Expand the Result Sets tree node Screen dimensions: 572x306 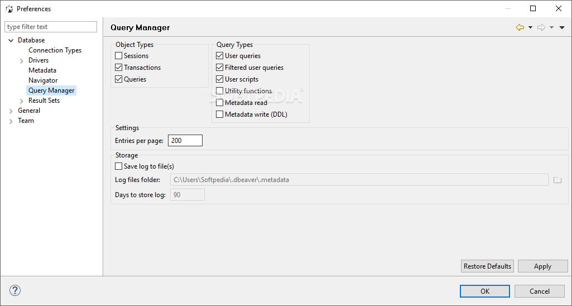22,101
